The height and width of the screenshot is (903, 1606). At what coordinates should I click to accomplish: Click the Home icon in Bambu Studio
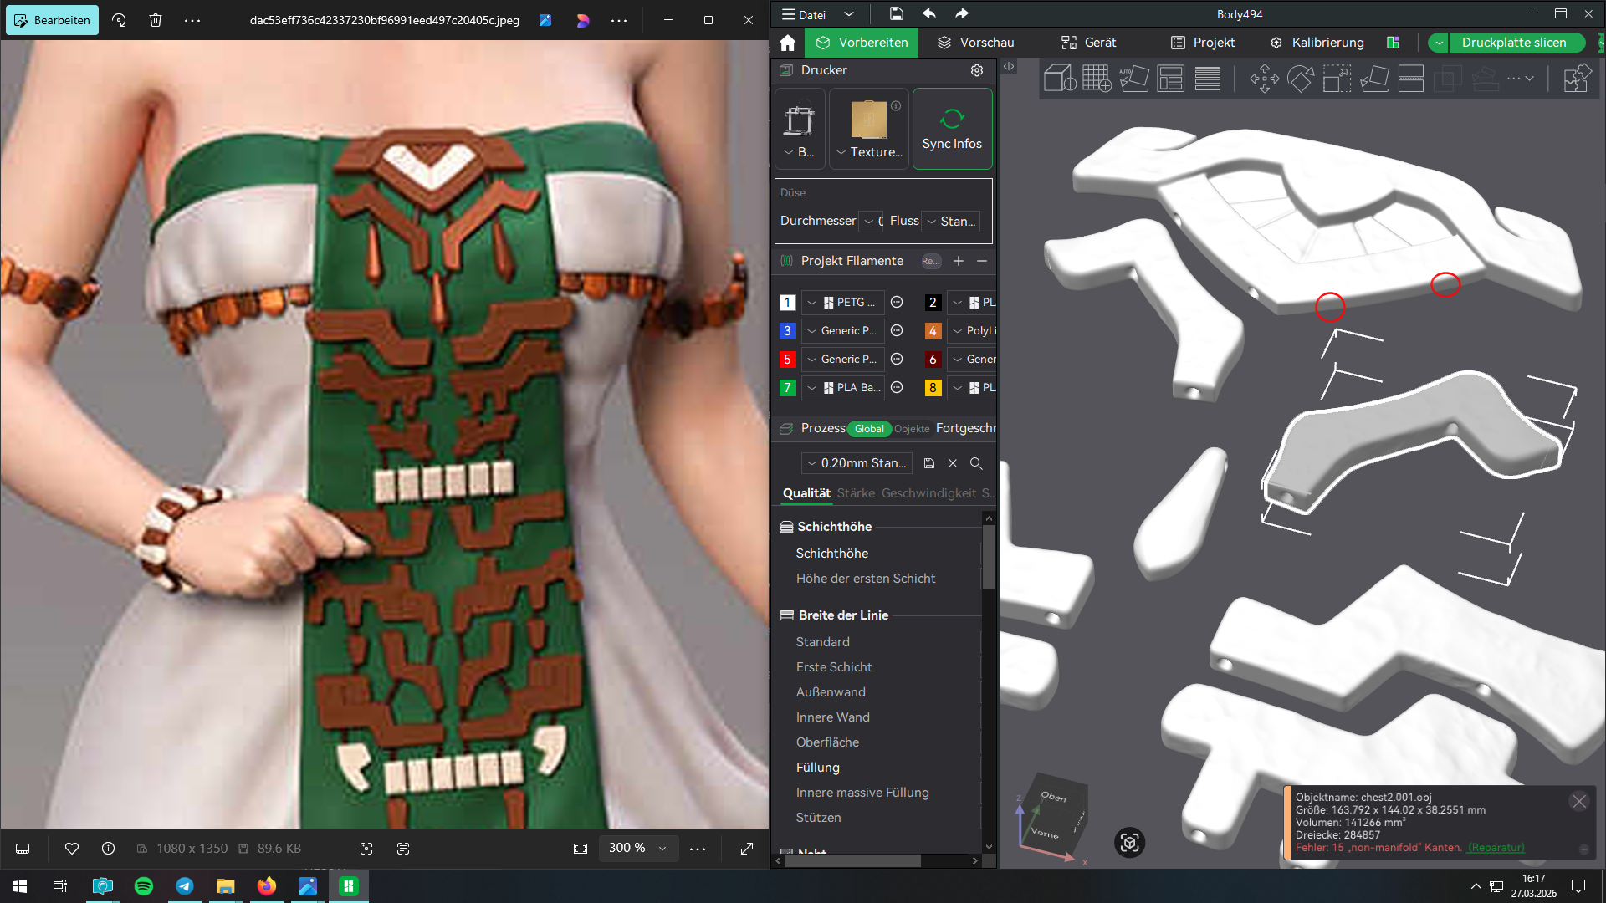pos(787,43)
